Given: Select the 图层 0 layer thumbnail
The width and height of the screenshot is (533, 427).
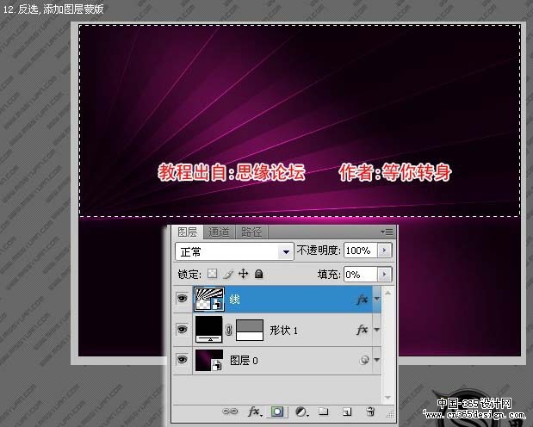Looking at the screenshot, I should 209,360.
